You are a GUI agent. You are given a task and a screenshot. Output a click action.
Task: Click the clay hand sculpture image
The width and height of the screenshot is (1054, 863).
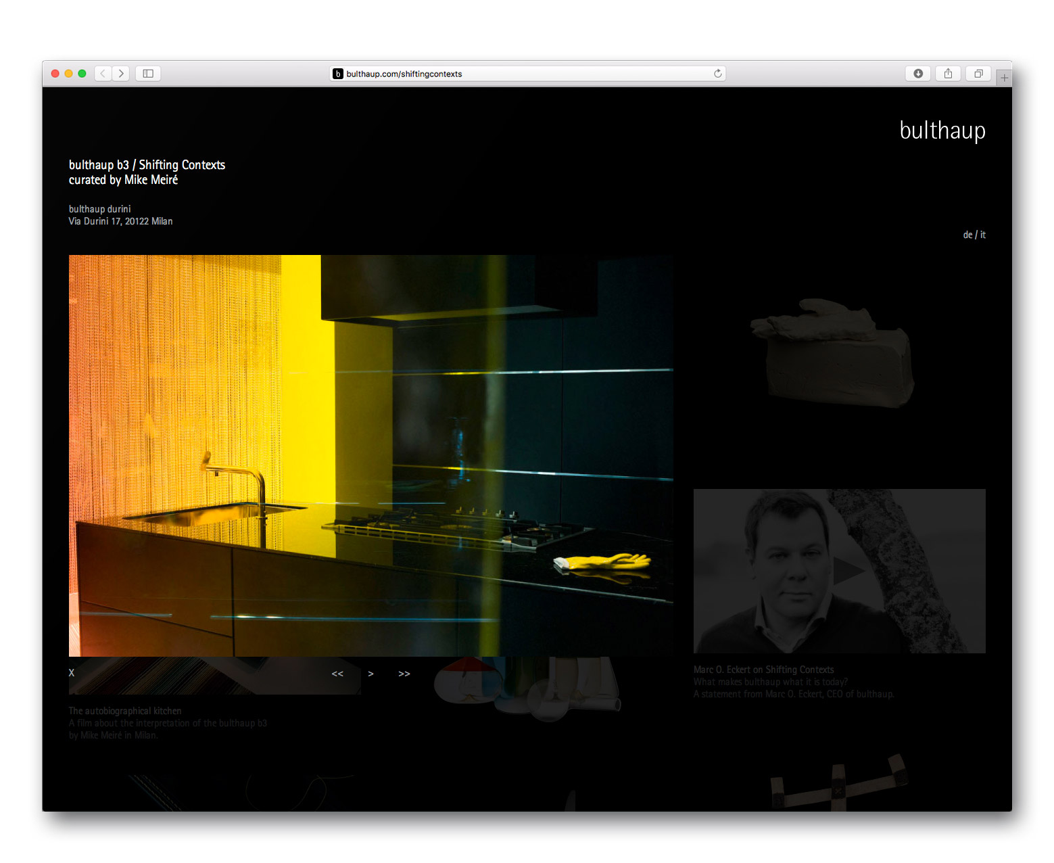pos(833,353)
